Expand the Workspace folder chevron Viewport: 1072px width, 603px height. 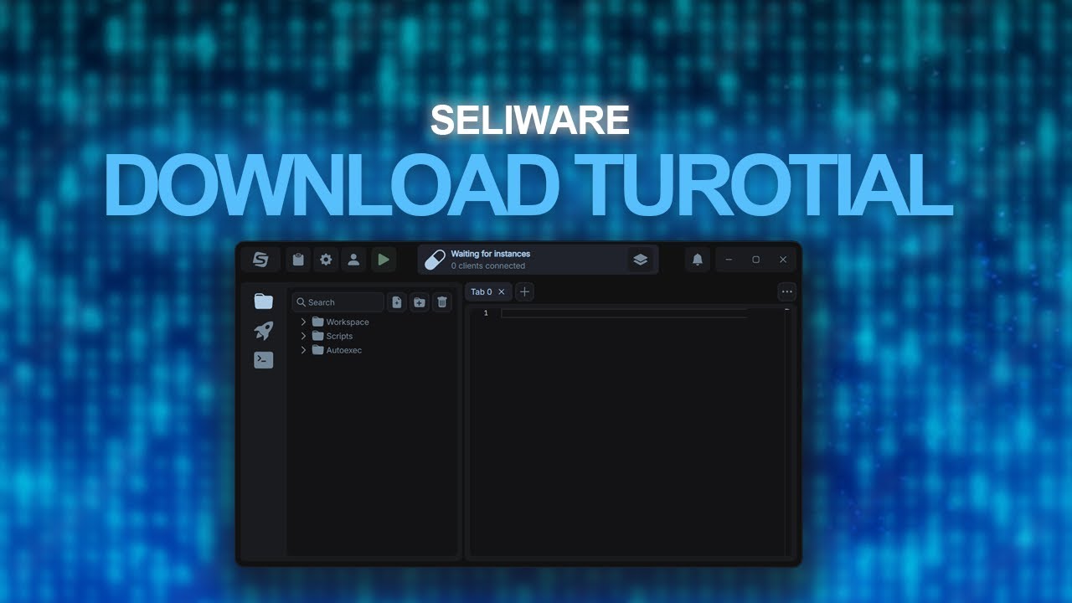point(303,322)
